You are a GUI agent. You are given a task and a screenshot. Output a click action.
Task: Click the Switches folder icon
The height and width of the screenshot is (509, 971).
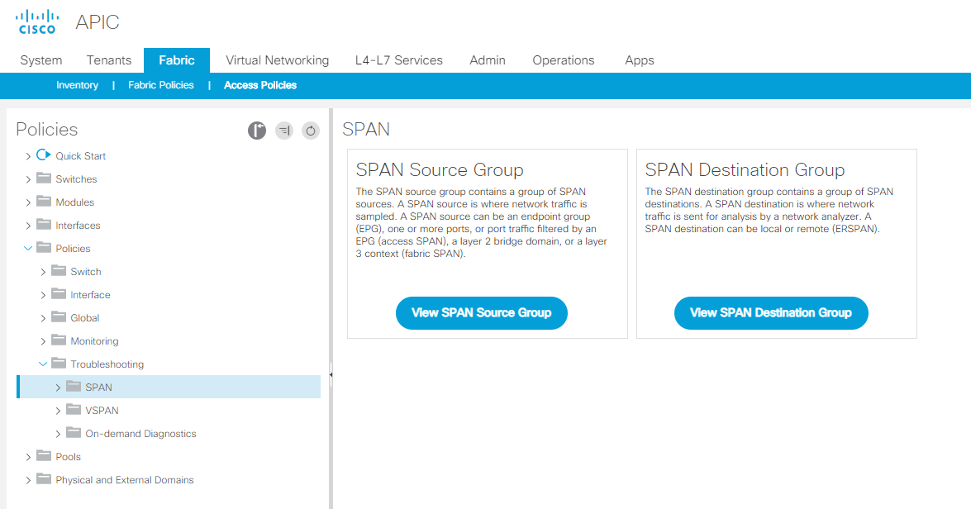coord(43,178)
